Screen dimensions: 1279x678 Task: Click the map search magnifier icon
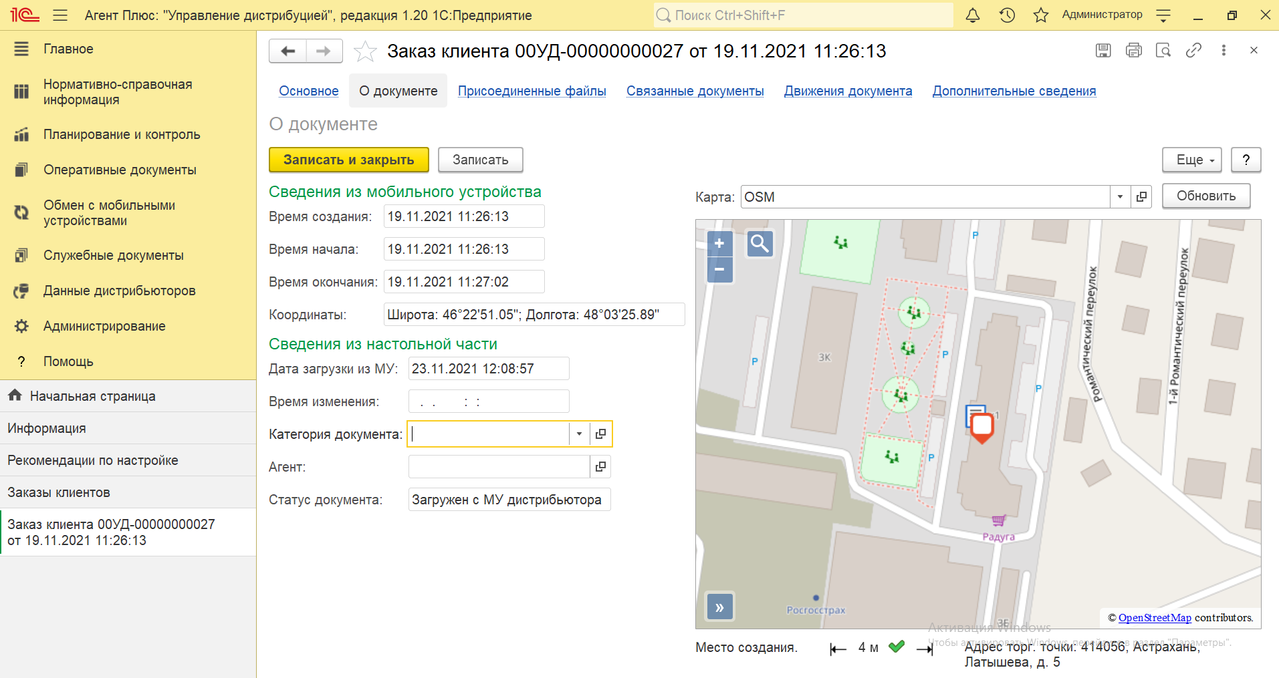click(x=760, y=244)
